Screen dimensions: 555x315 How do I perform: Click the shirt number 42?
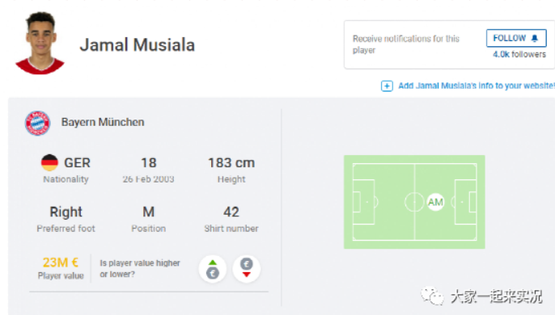[x=231, y=212]
